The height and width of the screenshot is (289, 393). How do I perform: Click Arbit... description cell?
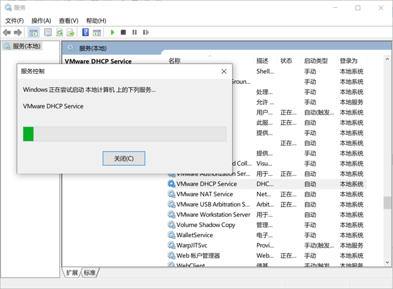[x=265, y=204]
